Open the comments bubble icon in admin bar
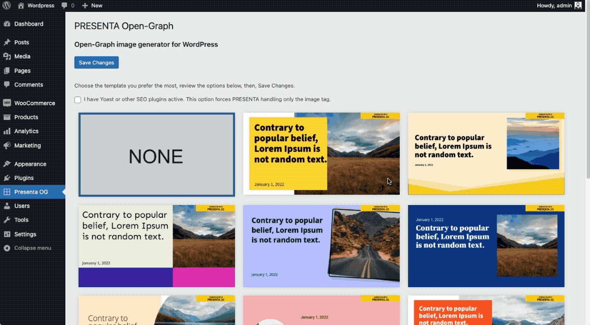590x325 pixels. [x=64, y=5]
